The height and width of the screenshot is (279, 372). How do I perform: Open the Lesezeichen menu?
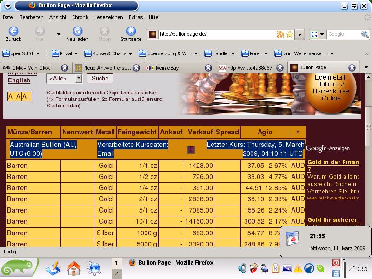tap(108, 17)
